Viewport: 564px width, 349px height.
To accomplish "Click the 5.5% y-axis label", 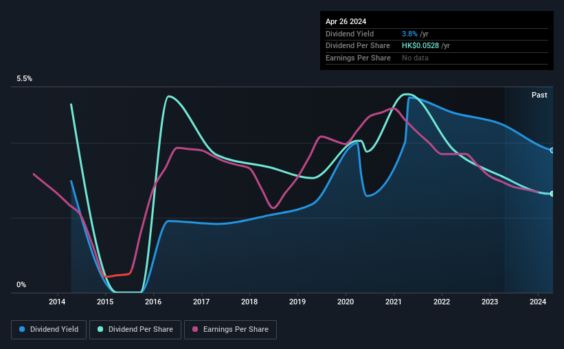I will tap(24, 79).
